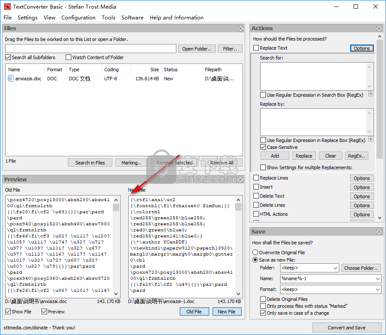
Task: Toggle the Preview checkbox
Action: [45, 312]
